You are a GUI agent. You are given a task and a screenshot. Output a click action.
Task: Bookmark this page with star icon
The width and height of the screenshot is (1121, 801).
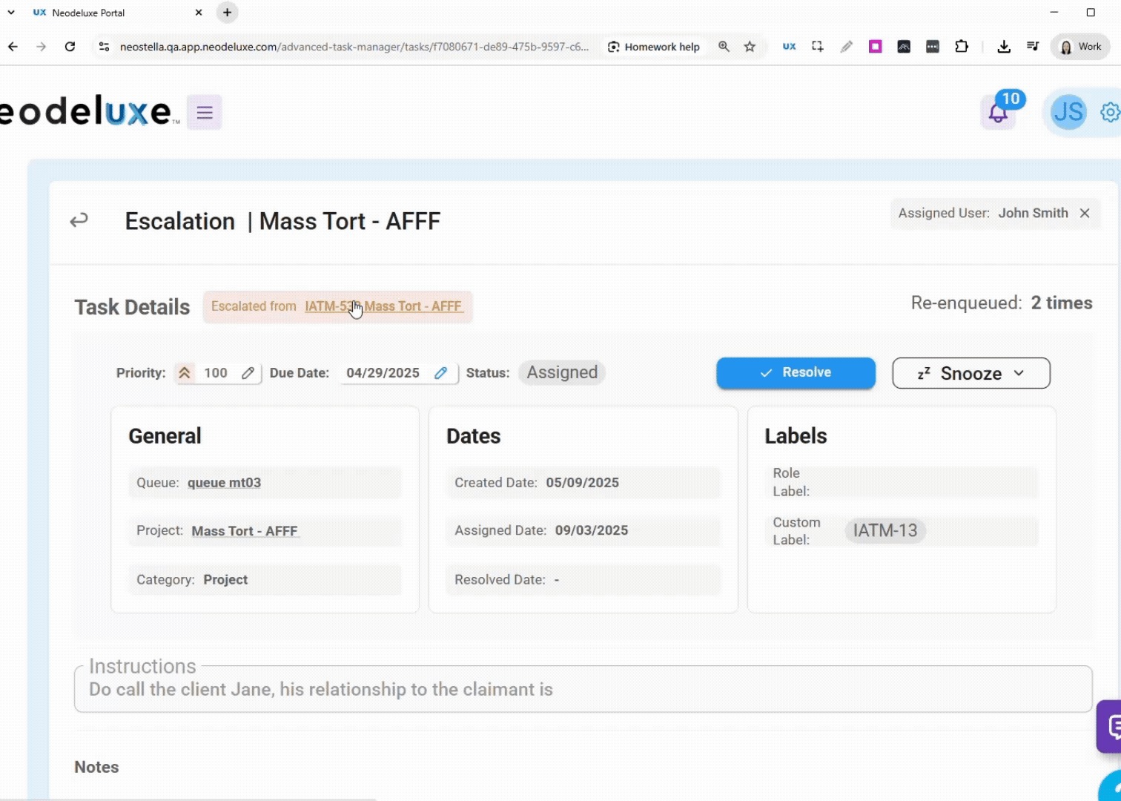click(750, 47)
